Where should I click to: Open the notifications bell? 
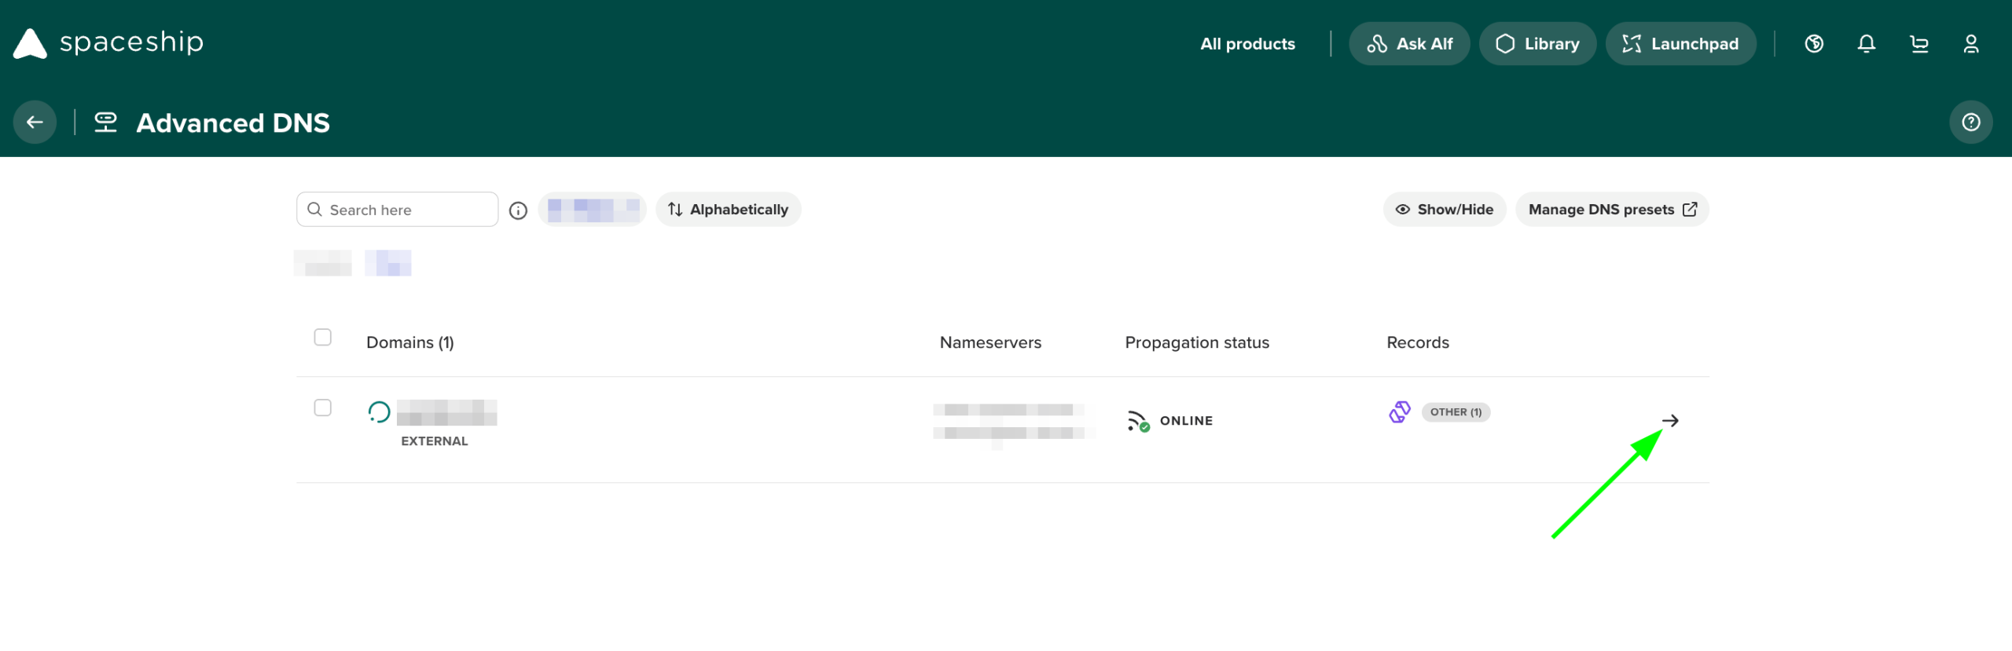1867,44
